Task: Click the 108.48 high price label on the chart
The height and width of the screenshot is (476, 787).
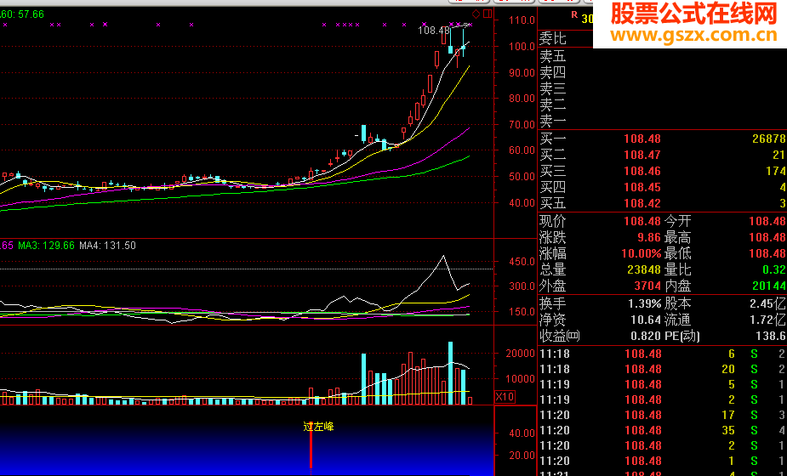Action: click(434, 31)
